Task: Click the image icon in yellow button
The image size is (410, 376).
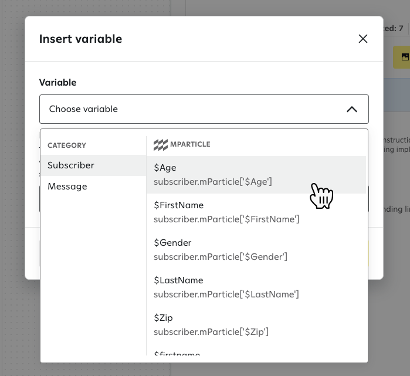Action: [x=405, y=57]
